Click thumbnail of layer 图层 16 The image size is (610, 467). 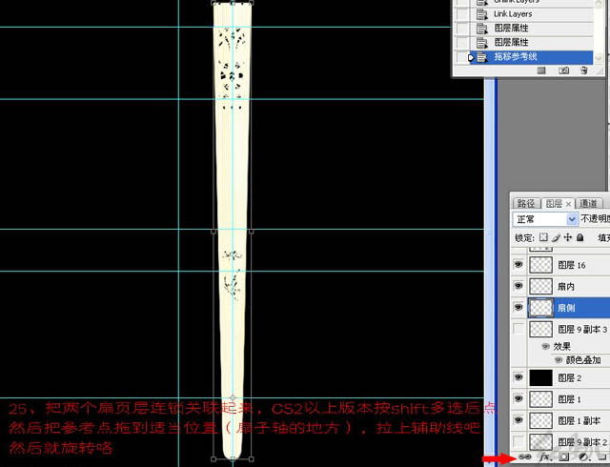(x=540, y=265)
